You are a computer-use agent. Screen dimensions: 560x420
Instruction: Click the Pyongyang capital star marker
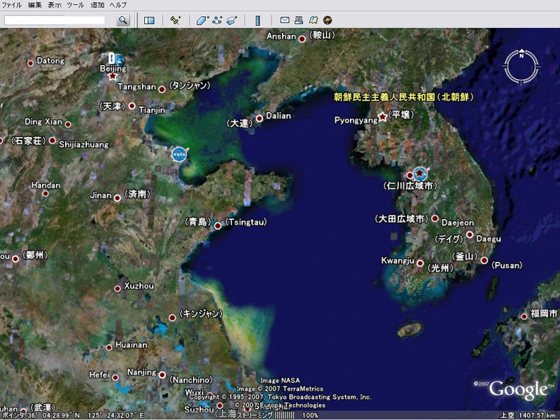pyautogui.click(x=382, y=117)
